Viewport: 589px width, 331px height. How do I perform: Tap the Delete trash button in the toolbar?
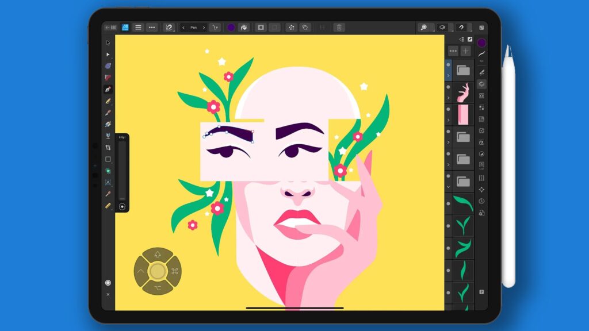pos(338,26)
